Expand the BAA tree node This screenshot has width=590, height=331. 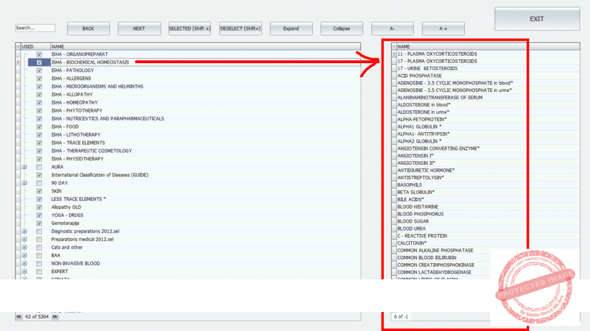[24, 256]
